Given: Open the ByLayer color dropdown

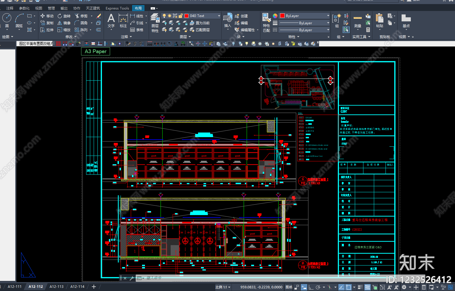Looking at the screenshot, I should click(x=328, y=16).
